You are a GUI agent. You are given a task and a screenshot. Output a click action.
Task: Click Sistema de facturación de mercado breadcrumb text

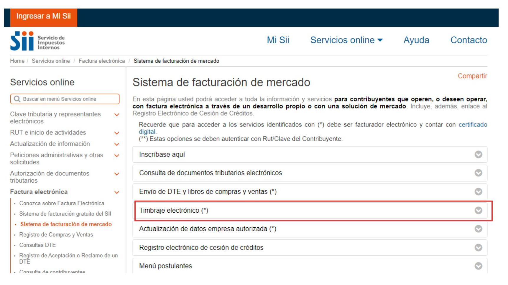[x=176, y=61]
